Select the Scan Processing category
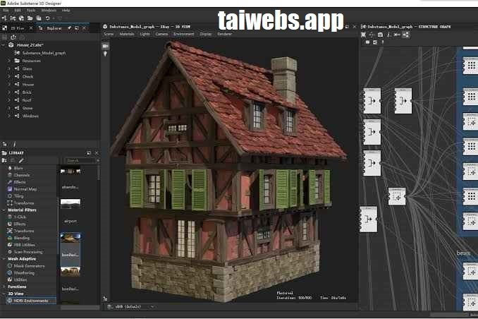This screenshot has width=478, height=319. coord(28,252)
